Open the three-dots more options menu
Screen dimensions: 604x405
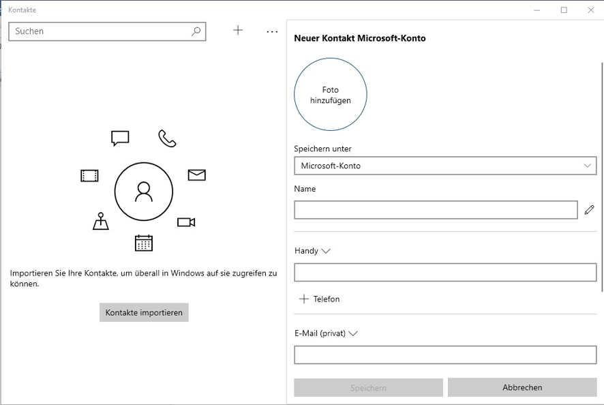point(272,31)
